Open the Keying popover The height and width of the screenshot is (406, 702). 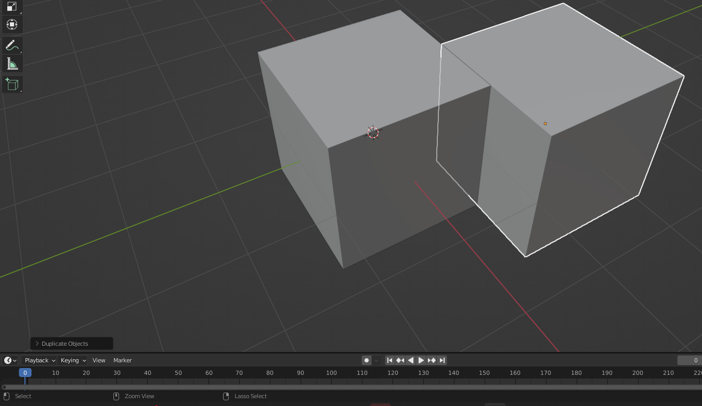(73, 360)
